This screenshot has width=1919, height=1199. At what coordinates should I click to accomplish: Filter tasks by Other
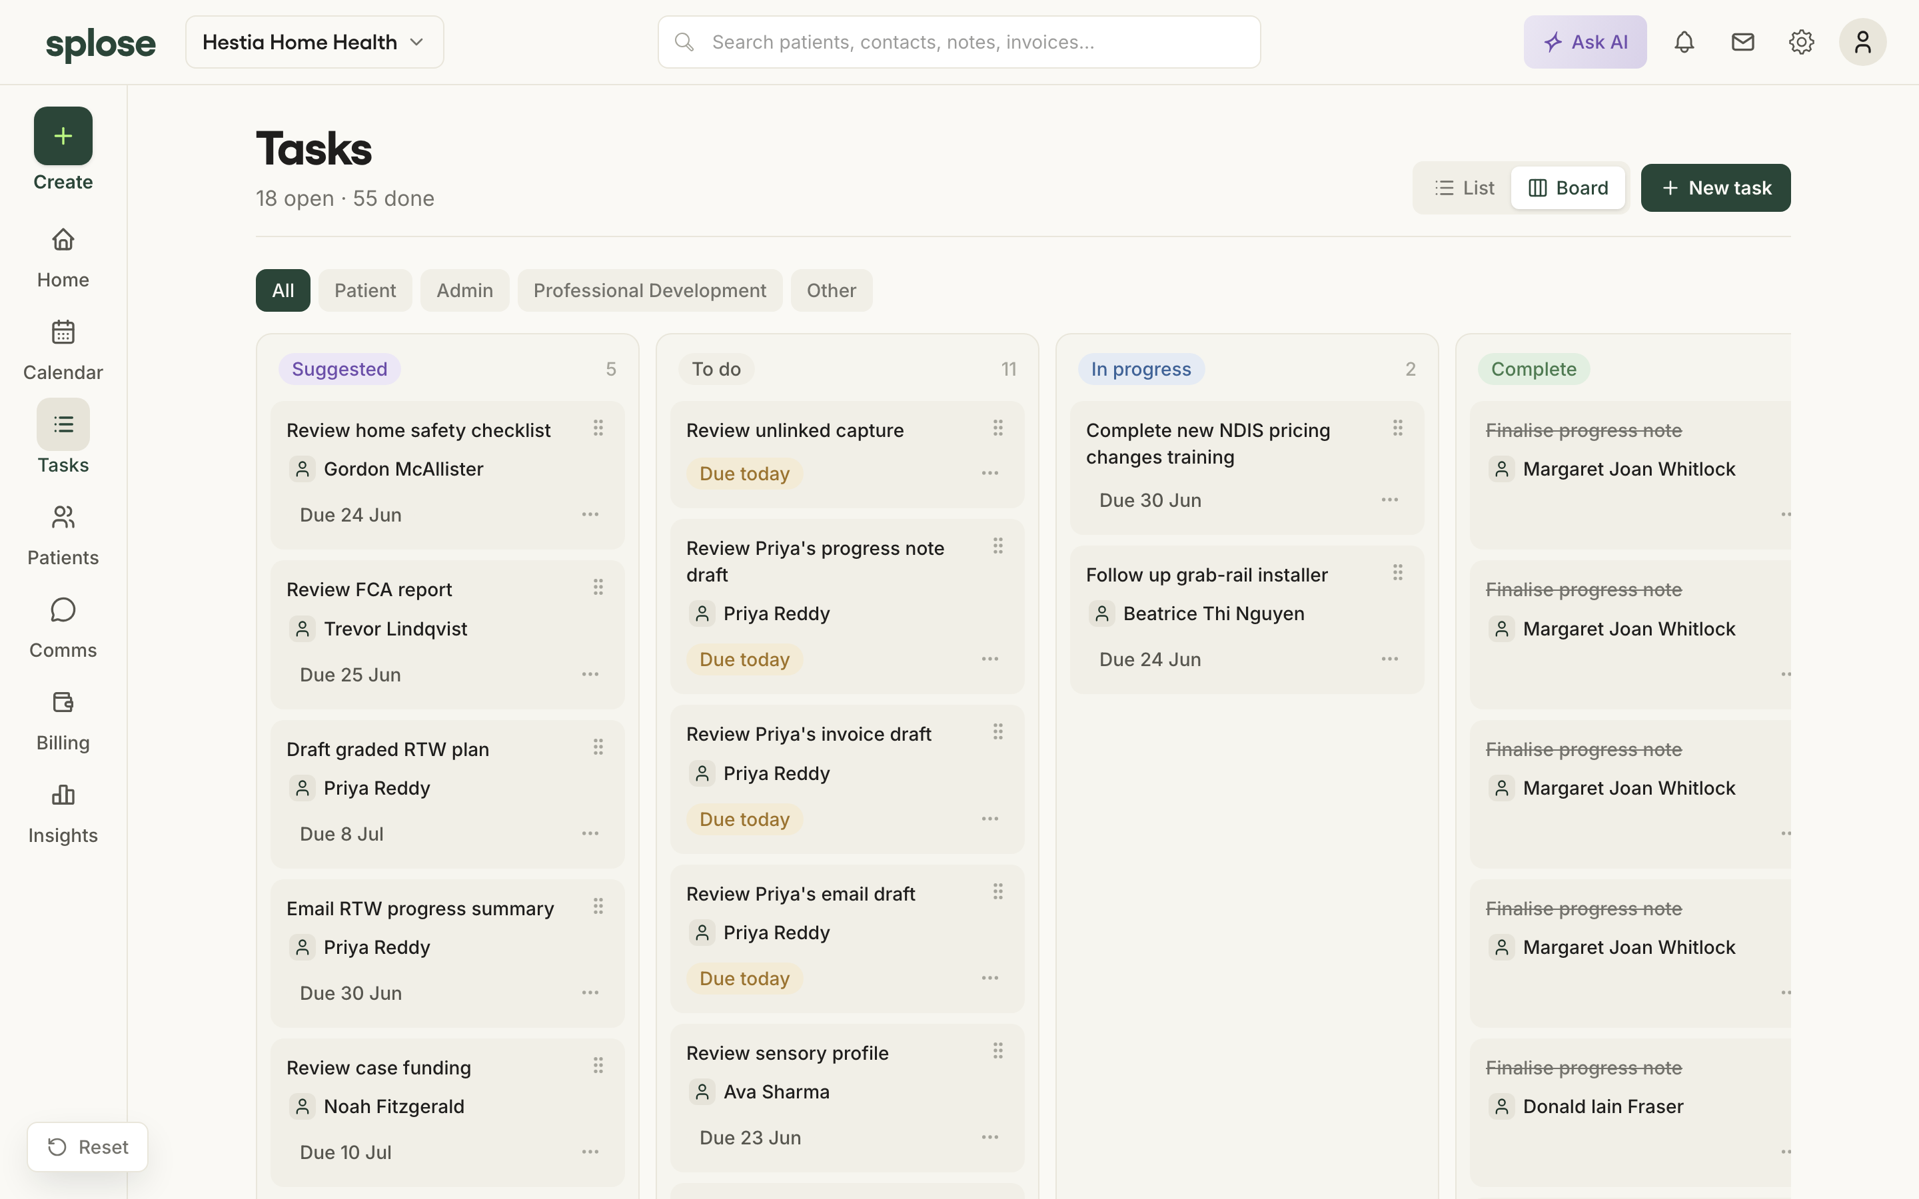[x=831, y=290]
